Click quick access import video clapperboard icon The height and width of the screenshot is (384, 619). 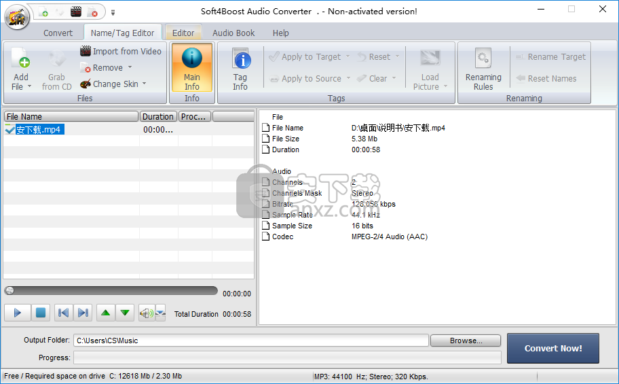tap(76, 12)
